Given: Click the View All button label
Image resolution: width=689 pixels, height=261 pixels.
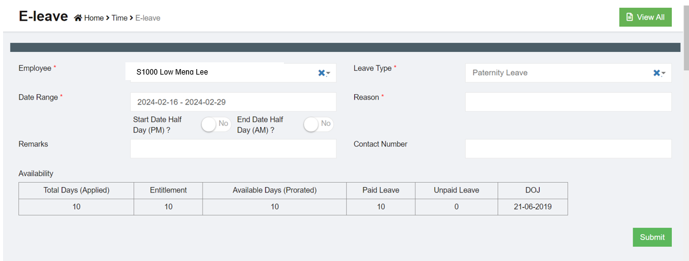Looking at the screenshot, I should (x=650, y=17).
